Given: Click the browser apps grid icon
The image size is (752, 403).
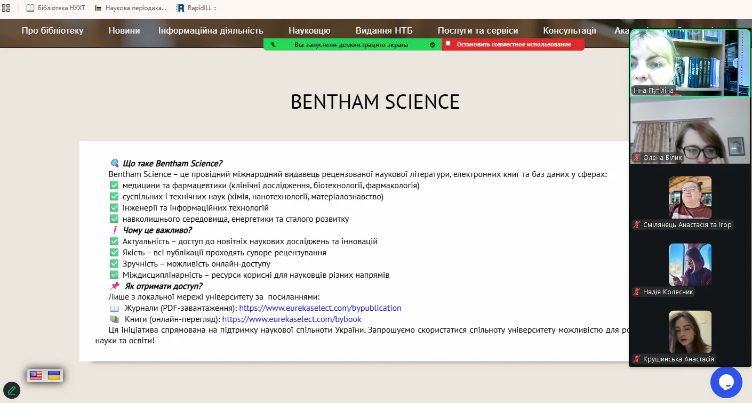Looking at the screenshot, I should coord(6,8).
